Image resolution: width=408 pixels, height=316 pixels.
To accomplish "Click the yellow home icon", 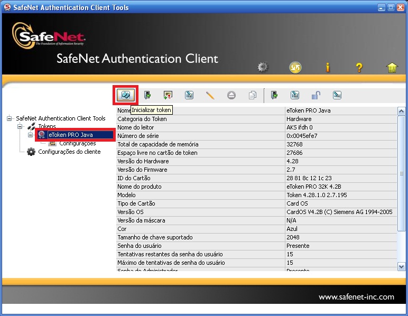I will [x=392, y=68].
